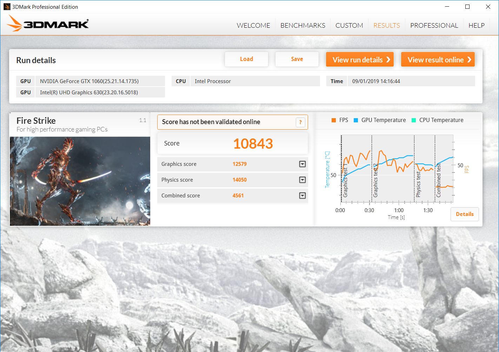
Task: Click the chart Details button
Action: click(465, 214)
